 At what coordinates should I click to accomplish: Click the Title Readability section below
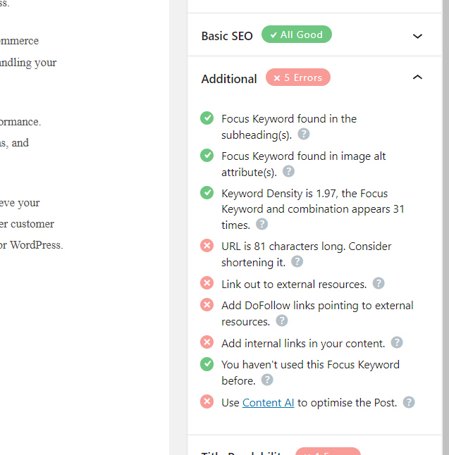[243, 451]
